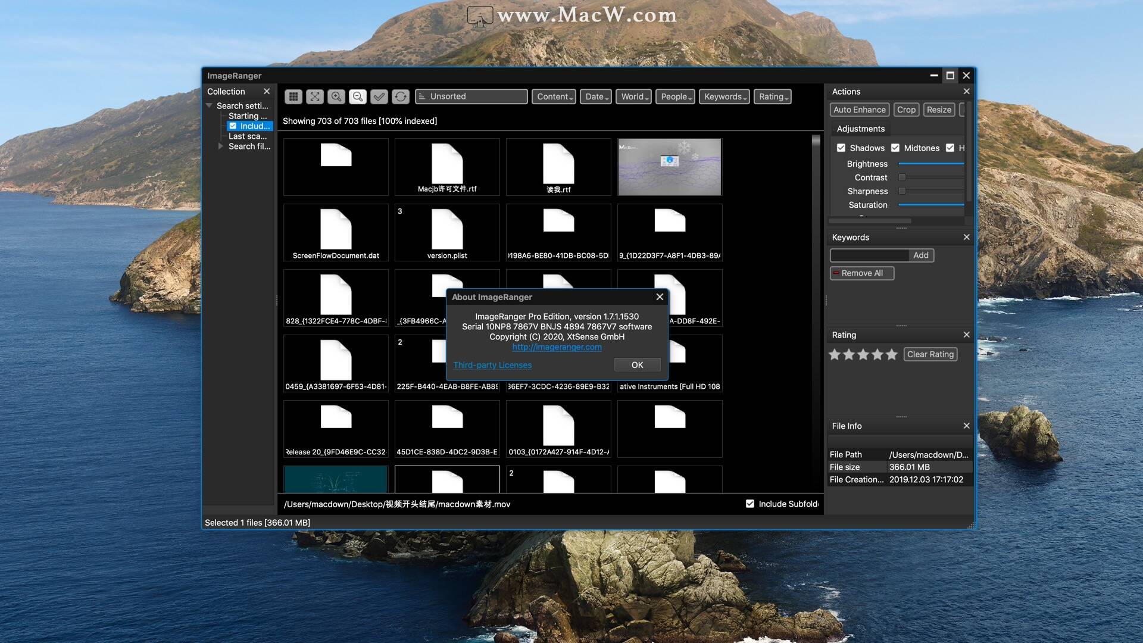
Task: Toggle the Midtones checkbox
Action: coord(895,148)
